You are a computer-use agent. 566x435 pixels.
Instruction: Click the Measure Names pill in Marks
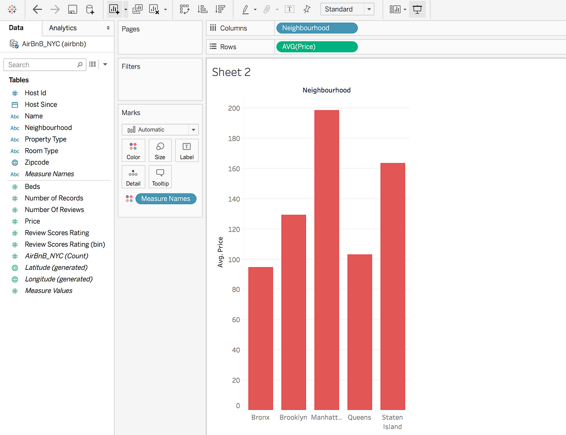coord(166,199)
